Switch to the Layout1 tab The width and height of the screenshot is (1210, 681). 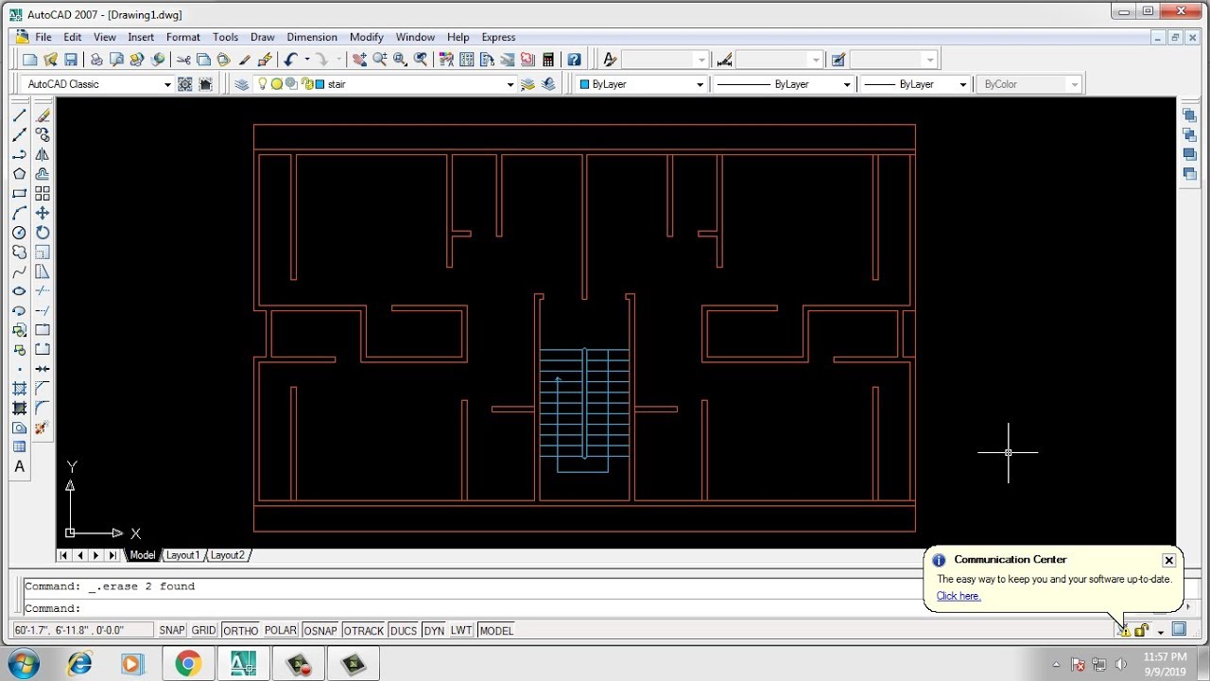coord(182,555)
